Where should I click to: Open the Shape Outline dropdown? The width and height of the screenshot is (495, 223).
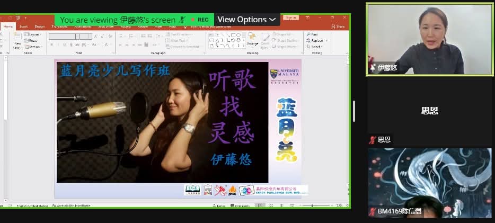[x=286, y=40]
